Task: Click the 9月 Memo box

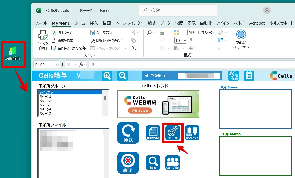Action: click(x=255, y=109)
